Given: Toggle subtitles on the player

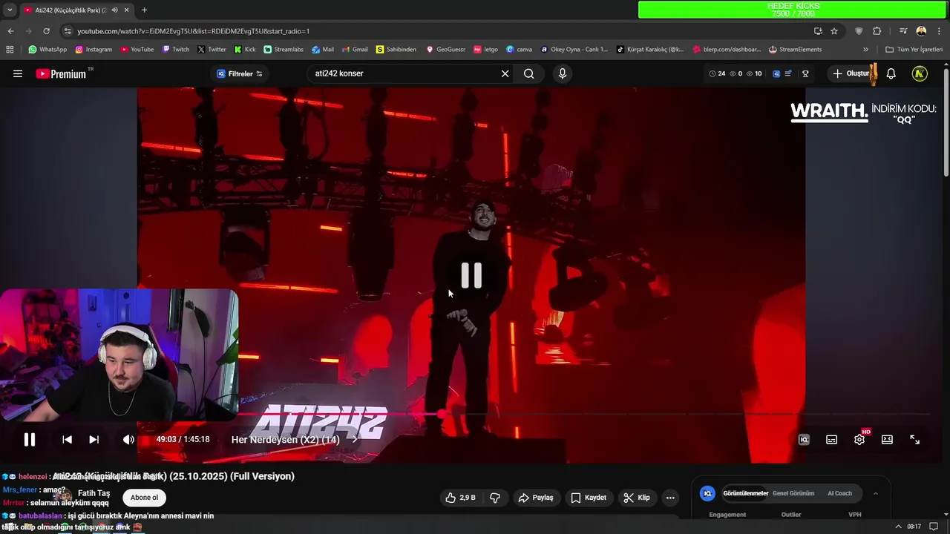Looking at the screenshot, I should click(831, 440).
